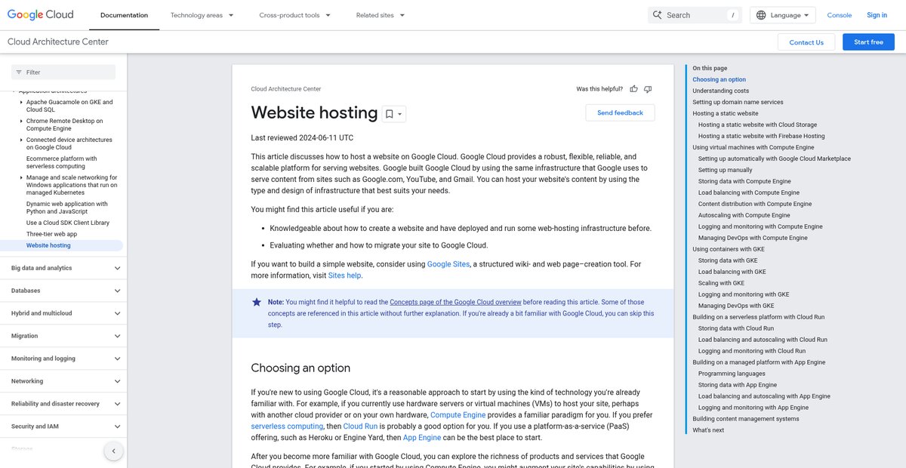Viewport: 906px width, 468px height.
Task: Select the Documentation tab
Action: coord(124,15)
